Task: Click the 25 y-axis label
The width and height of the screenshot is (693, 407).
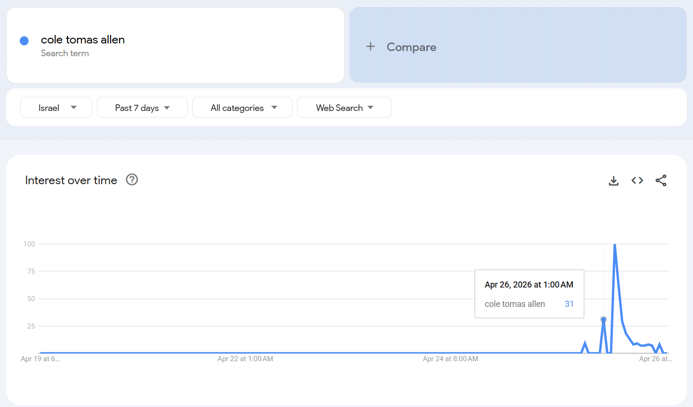Action: [x=31, y=326]
